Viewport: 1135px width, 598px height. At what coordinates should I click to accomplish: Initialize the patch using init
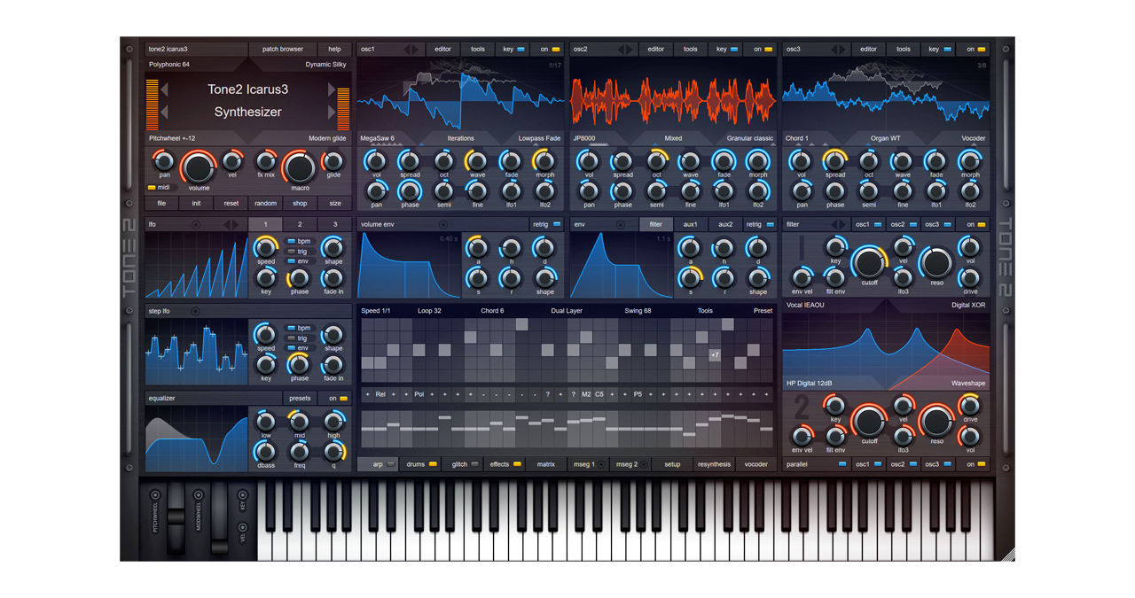point(195,203)
